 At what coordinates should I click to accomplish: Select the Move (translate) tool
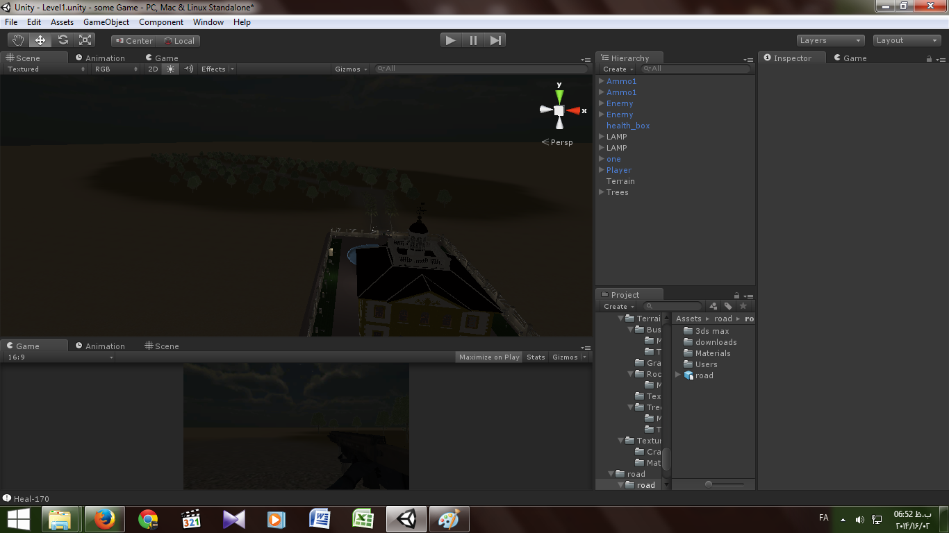coord(40,40)
